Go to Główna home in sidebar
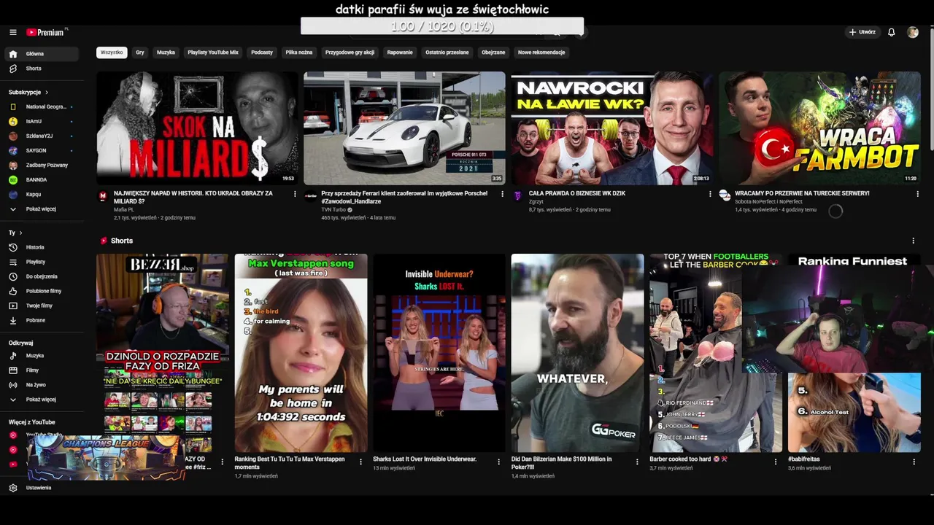 pos(42,54)
